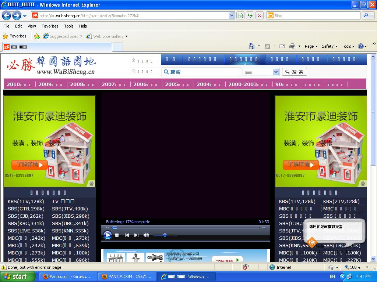Expand the Safety menu in command bar
This screenshot has height=282, width=377.
tap(330, 46)
